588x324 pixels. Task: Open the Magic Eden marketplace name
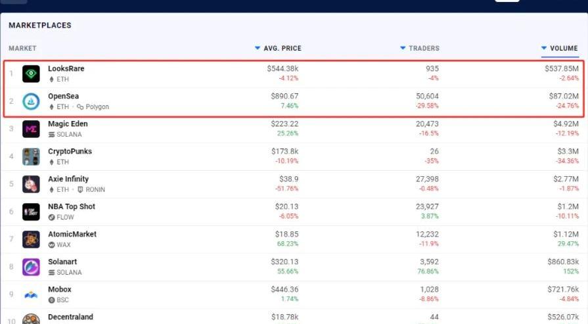click(68, 124)
